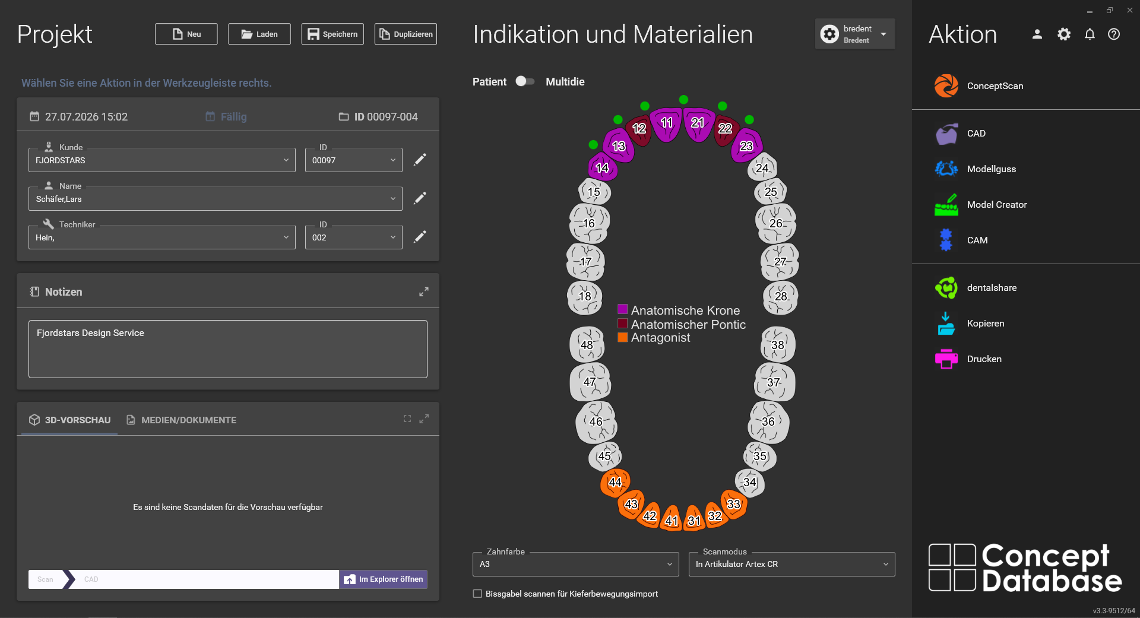Toggle green connector dot between 13 and 12
Image resolution: width=1140 pixels, height=618 pixels.
tap(618, 119)
